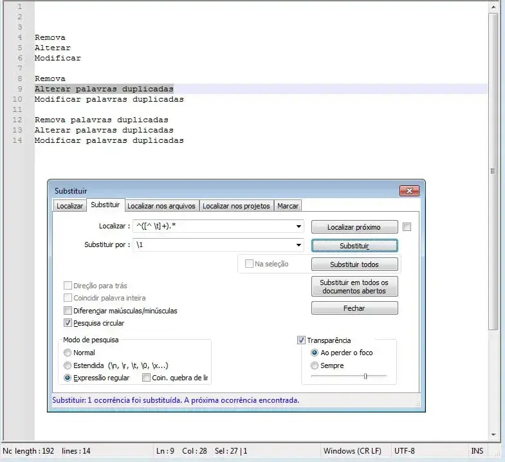Open the Localizar nos arquivos tab
Viewport: 505px width, 462px height.
pyautogui.click(x=161, y=206)
